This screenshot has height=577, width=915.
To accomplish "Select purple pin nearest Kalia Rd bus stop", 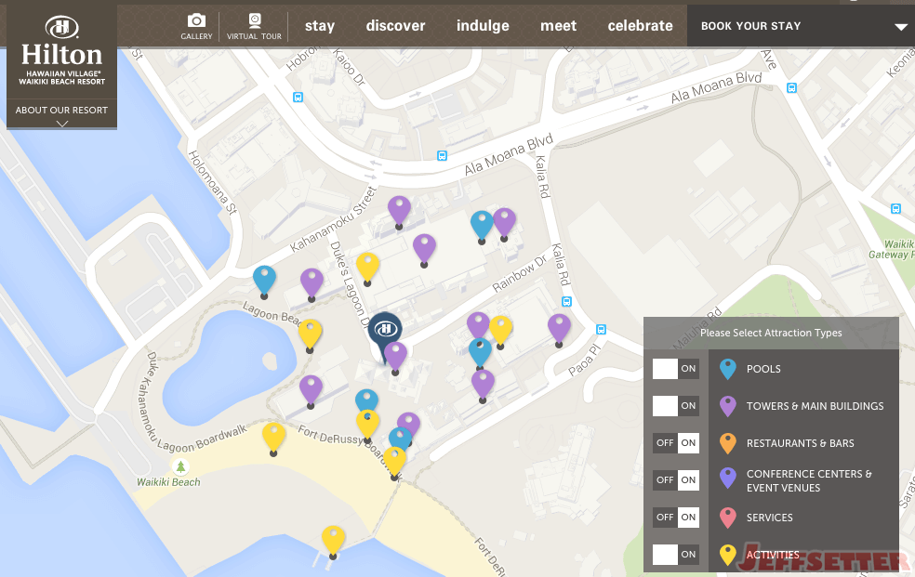I will click(559, 329).
